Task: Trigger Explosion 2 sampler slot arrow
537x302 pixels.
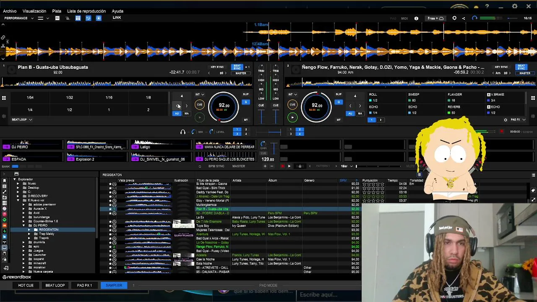Action: tap(71, 159)
